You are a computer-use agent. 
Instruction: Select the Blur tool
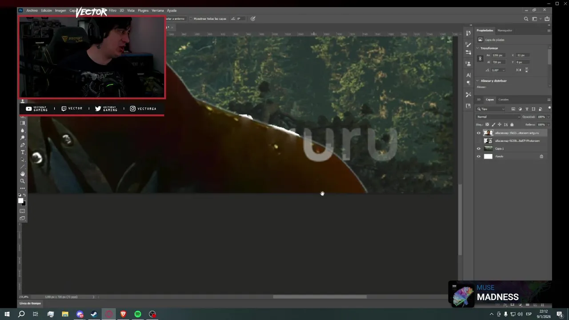point(23,130)
